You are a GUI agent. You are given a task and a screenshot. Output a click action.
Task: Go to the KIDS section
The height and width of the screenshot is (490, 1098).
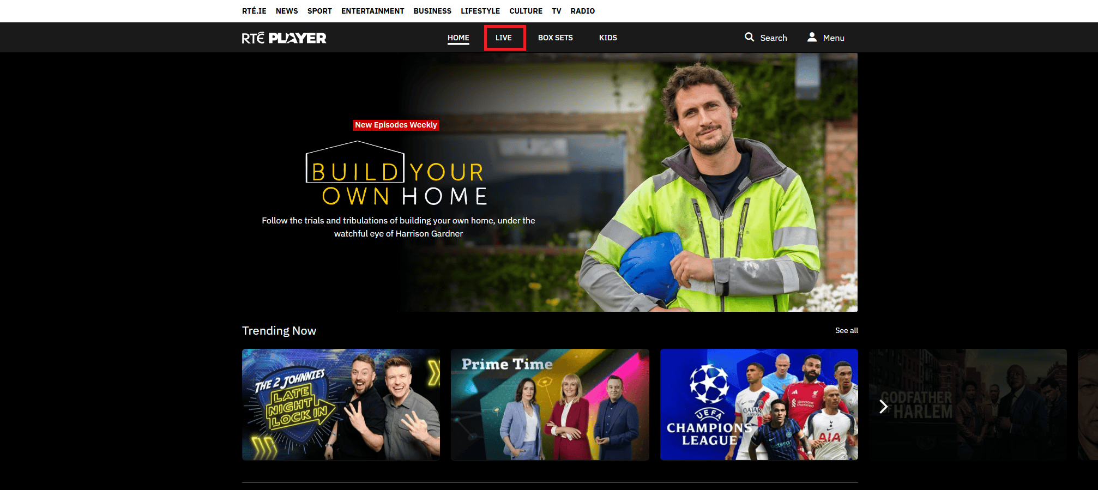pos(608,38)
